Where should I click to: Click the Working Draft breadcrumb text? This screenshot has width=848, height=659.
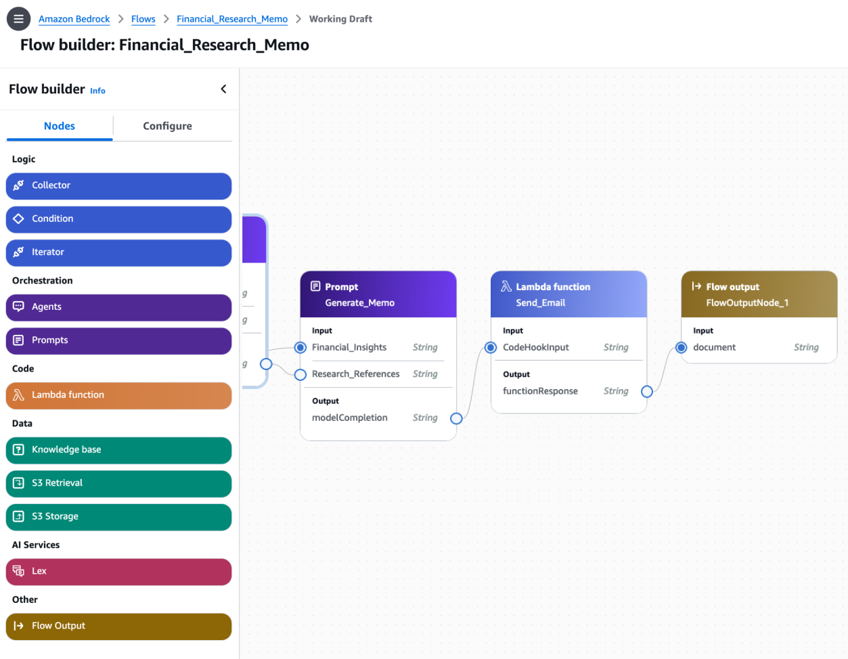[x=340, y=19]
